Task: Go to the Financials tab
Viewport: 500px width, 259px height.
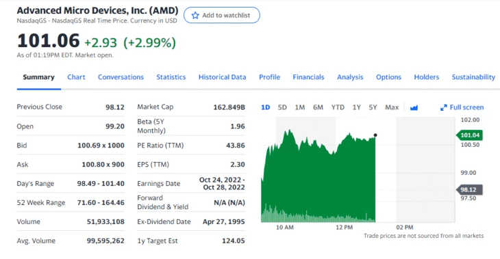Action: [x=308, y=77]
